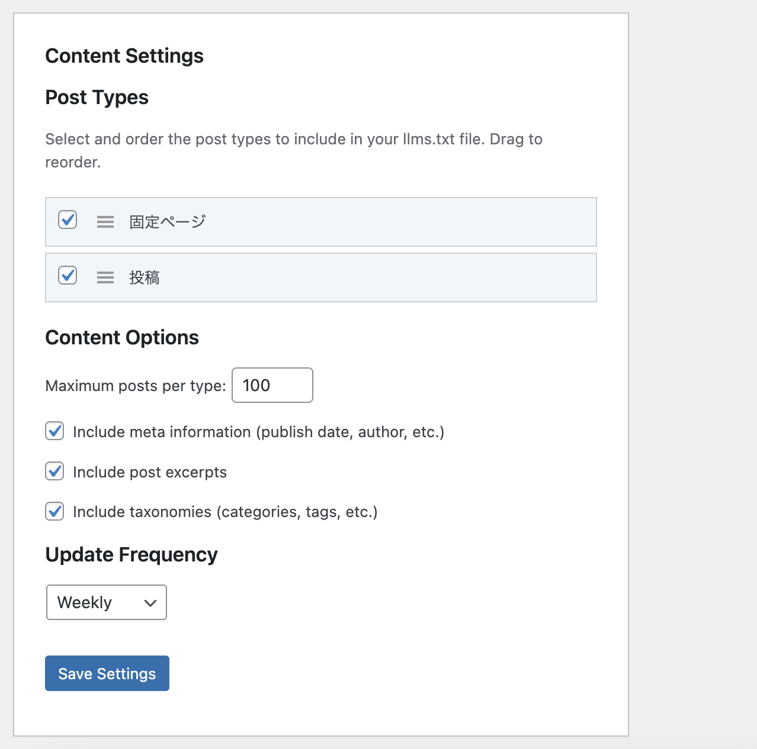
Task: Click the 'Include meta information' label text
Action: (x=258, y=432)
